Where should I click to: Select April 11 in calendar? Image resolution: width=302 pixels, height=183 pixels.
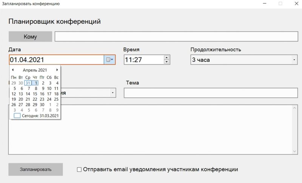coord(56,89)
